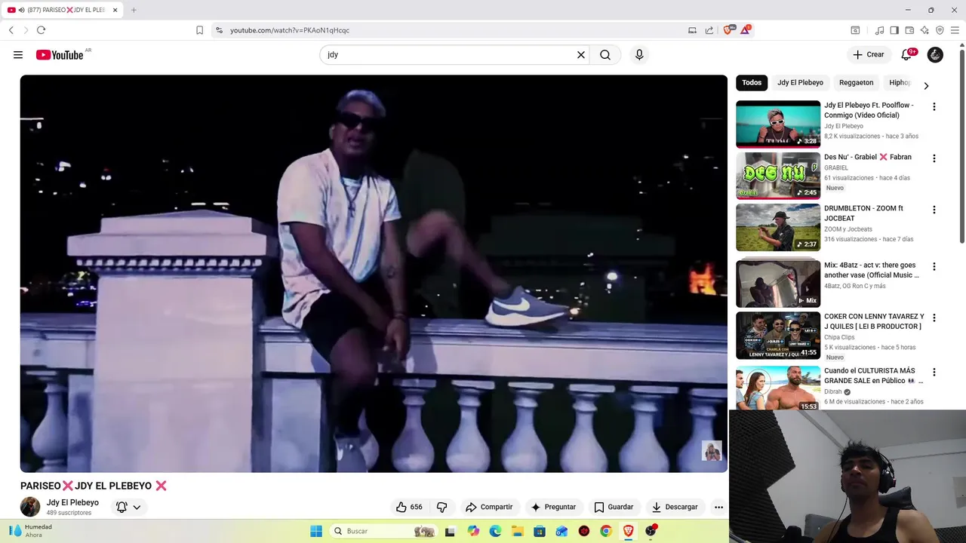Screen dimensions: 966x543
Task: Open the Conmigo (Video Oficial) video thumbnail
Action: tap(778, 124)
